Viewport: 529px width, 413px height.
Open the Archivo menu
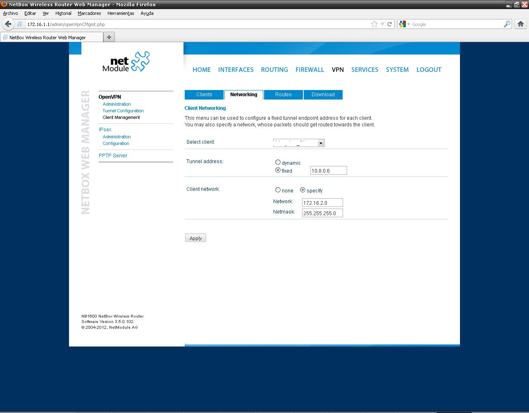tap(11, 13)
